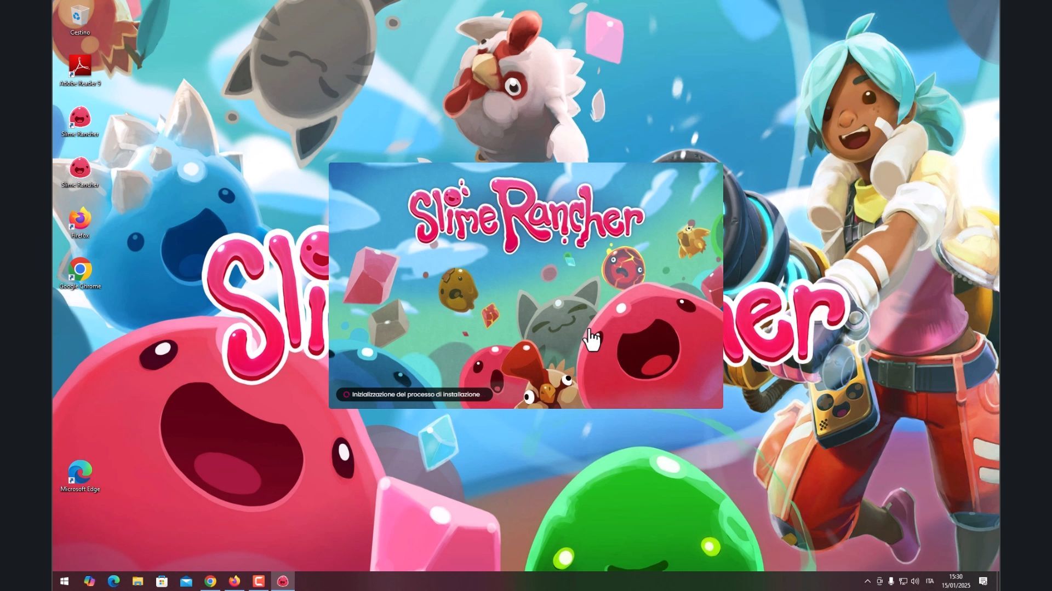Open Microsoft Edge from the taskbar
The height and width of the screenshot is (591, 1052).
[113, 581]
